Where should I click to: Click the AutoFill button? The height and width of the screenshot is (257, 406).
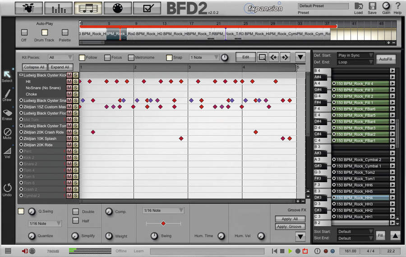(x=386, y=59)
